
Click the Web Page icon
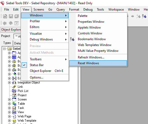14,116
